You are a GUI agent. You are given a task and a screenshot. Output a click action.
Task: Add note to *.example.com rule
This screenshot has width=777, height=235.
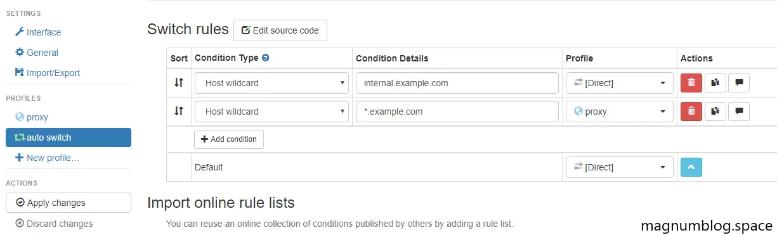tap(739, 111)
